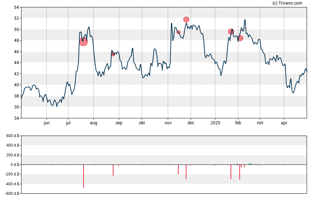
Task: Click the 'nov' x-axis label
Action: pos(168,123)
